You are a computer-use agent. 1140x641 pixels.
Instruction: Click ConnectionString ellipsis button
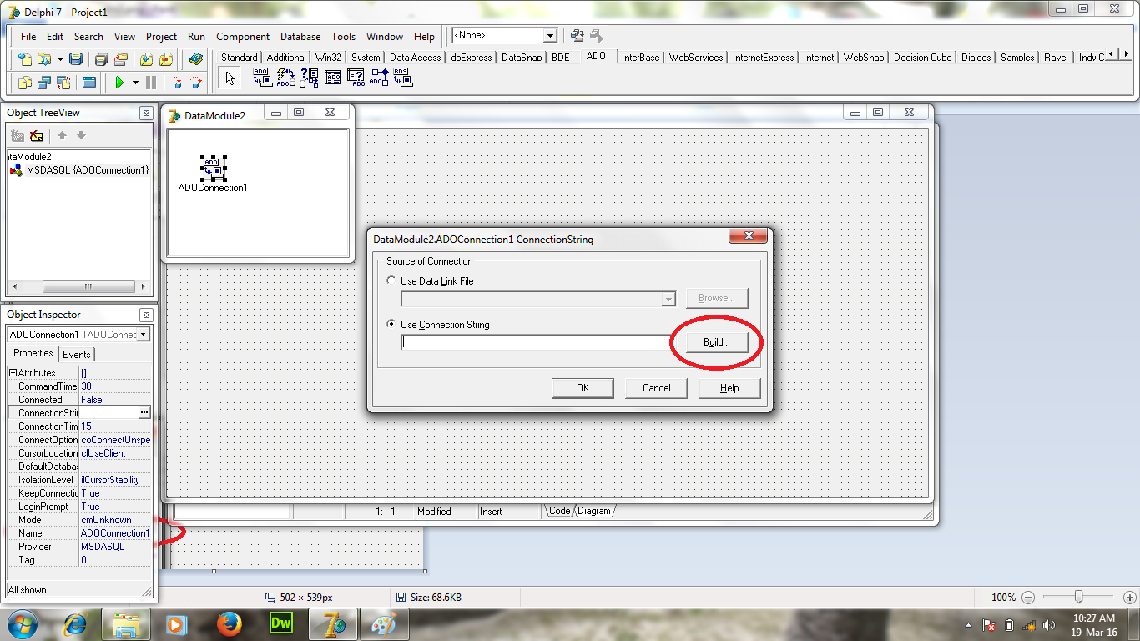(x=144, y=413)
